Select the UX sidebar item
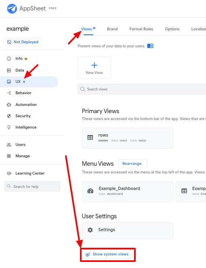The height and width of the screenshot is (268, 206). click(29, 82)
